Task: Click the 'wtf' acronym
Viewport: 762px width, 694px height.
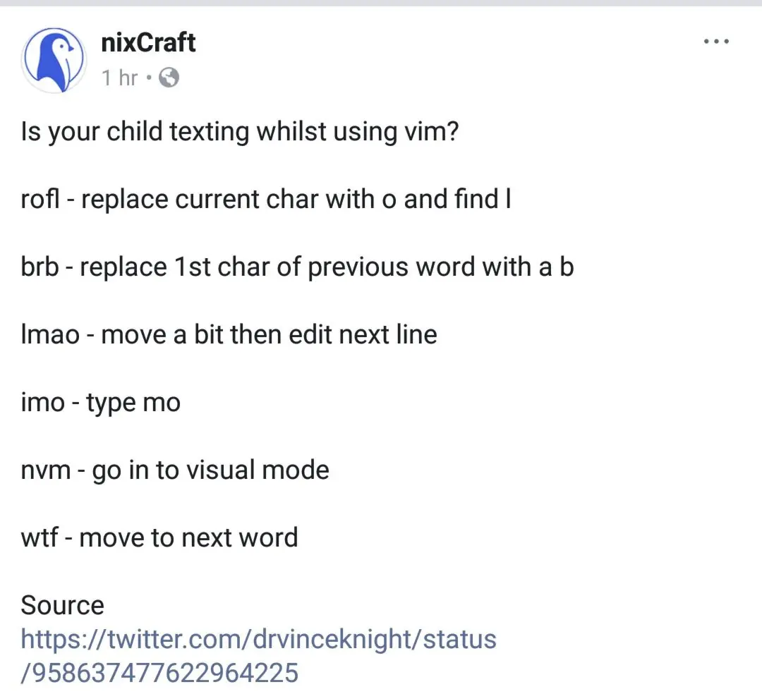Action: (x=40, y=537)
